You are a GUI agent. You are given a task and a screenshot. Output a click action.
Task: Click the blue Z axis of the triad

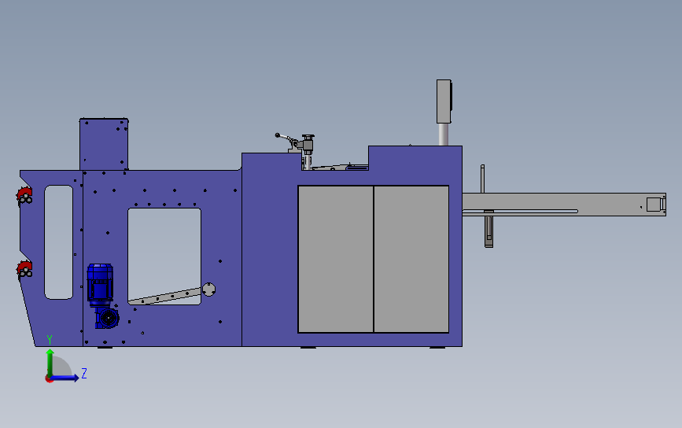coord(65,378)
